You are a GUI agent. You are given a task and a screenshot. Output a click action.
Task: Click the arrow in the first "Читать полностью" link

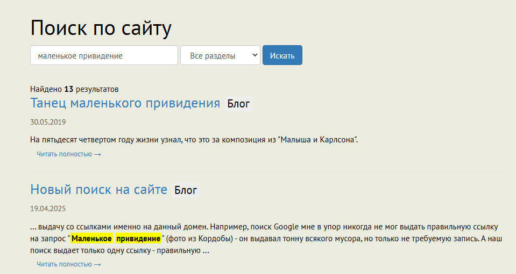97,154
